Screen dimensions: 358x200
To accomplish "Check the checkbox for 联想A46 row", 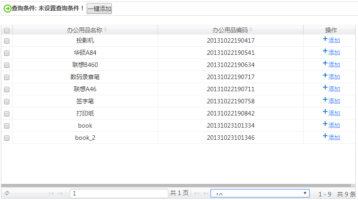I will click(7, 89).
